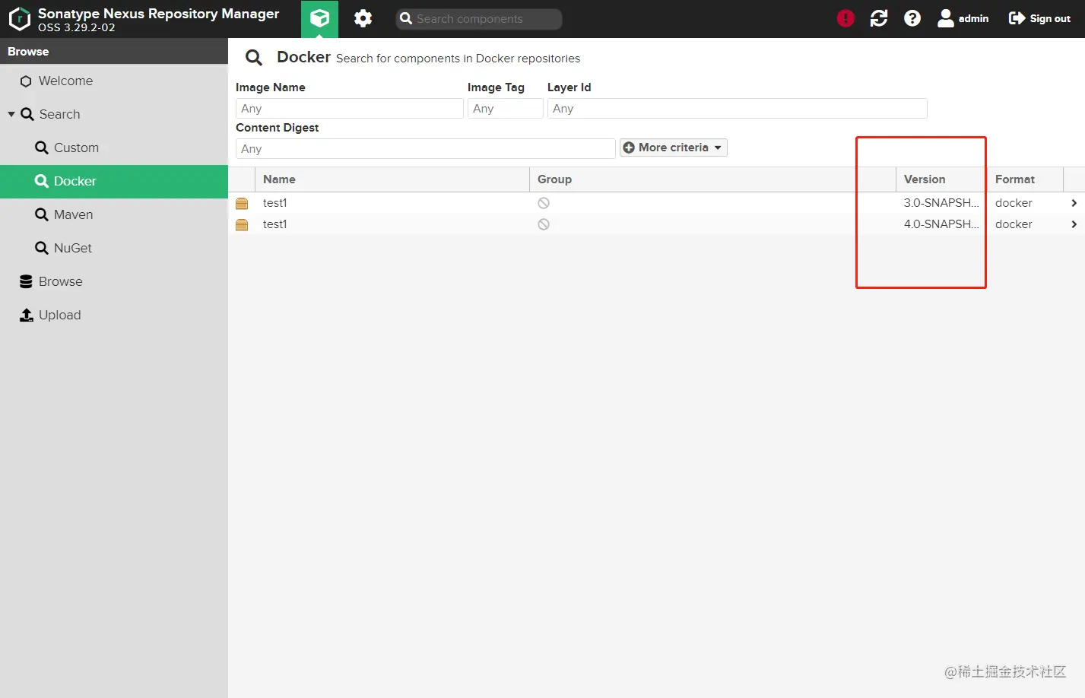Focus the Search components box
This screenshot has width=1085, height=698.
pos(479,19)
